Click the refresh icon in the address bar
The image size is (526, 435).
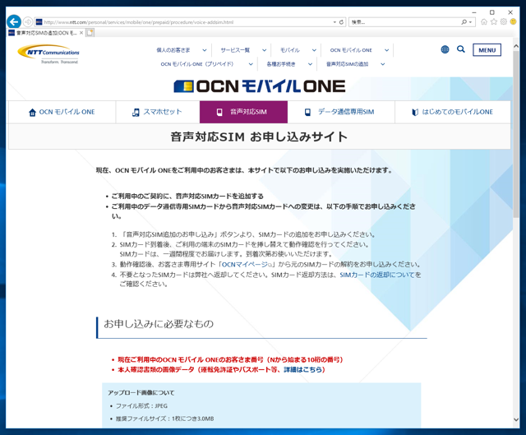tap(341, 22)
